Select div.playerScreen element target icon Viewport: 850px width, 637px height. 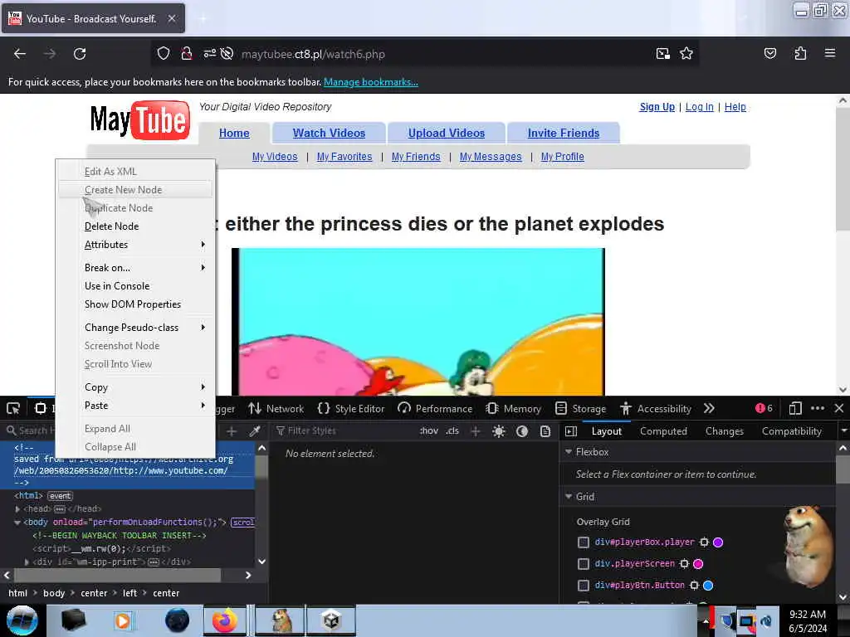tap(684, 564)
